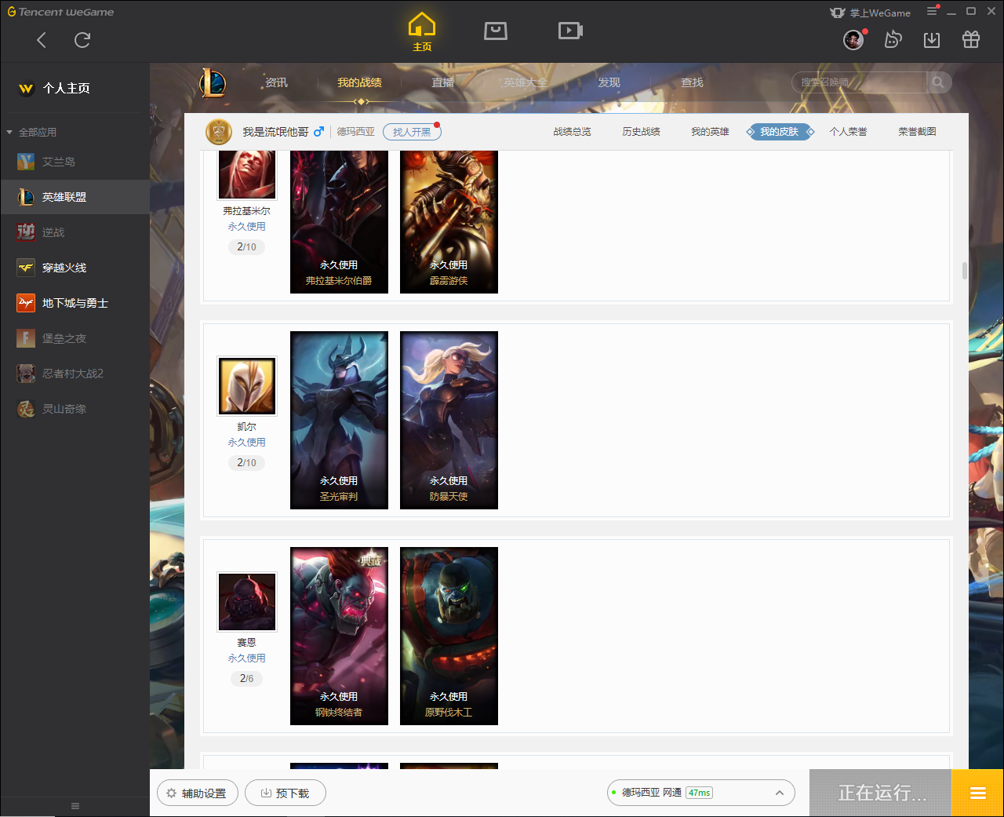Open the 我的战绩 tab

click(x=359, y=82)
